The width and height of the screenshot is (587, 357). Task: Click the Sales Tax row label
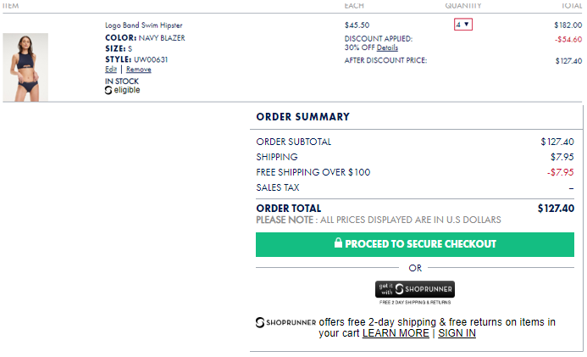pyautogui.click(x=278, y=187)
